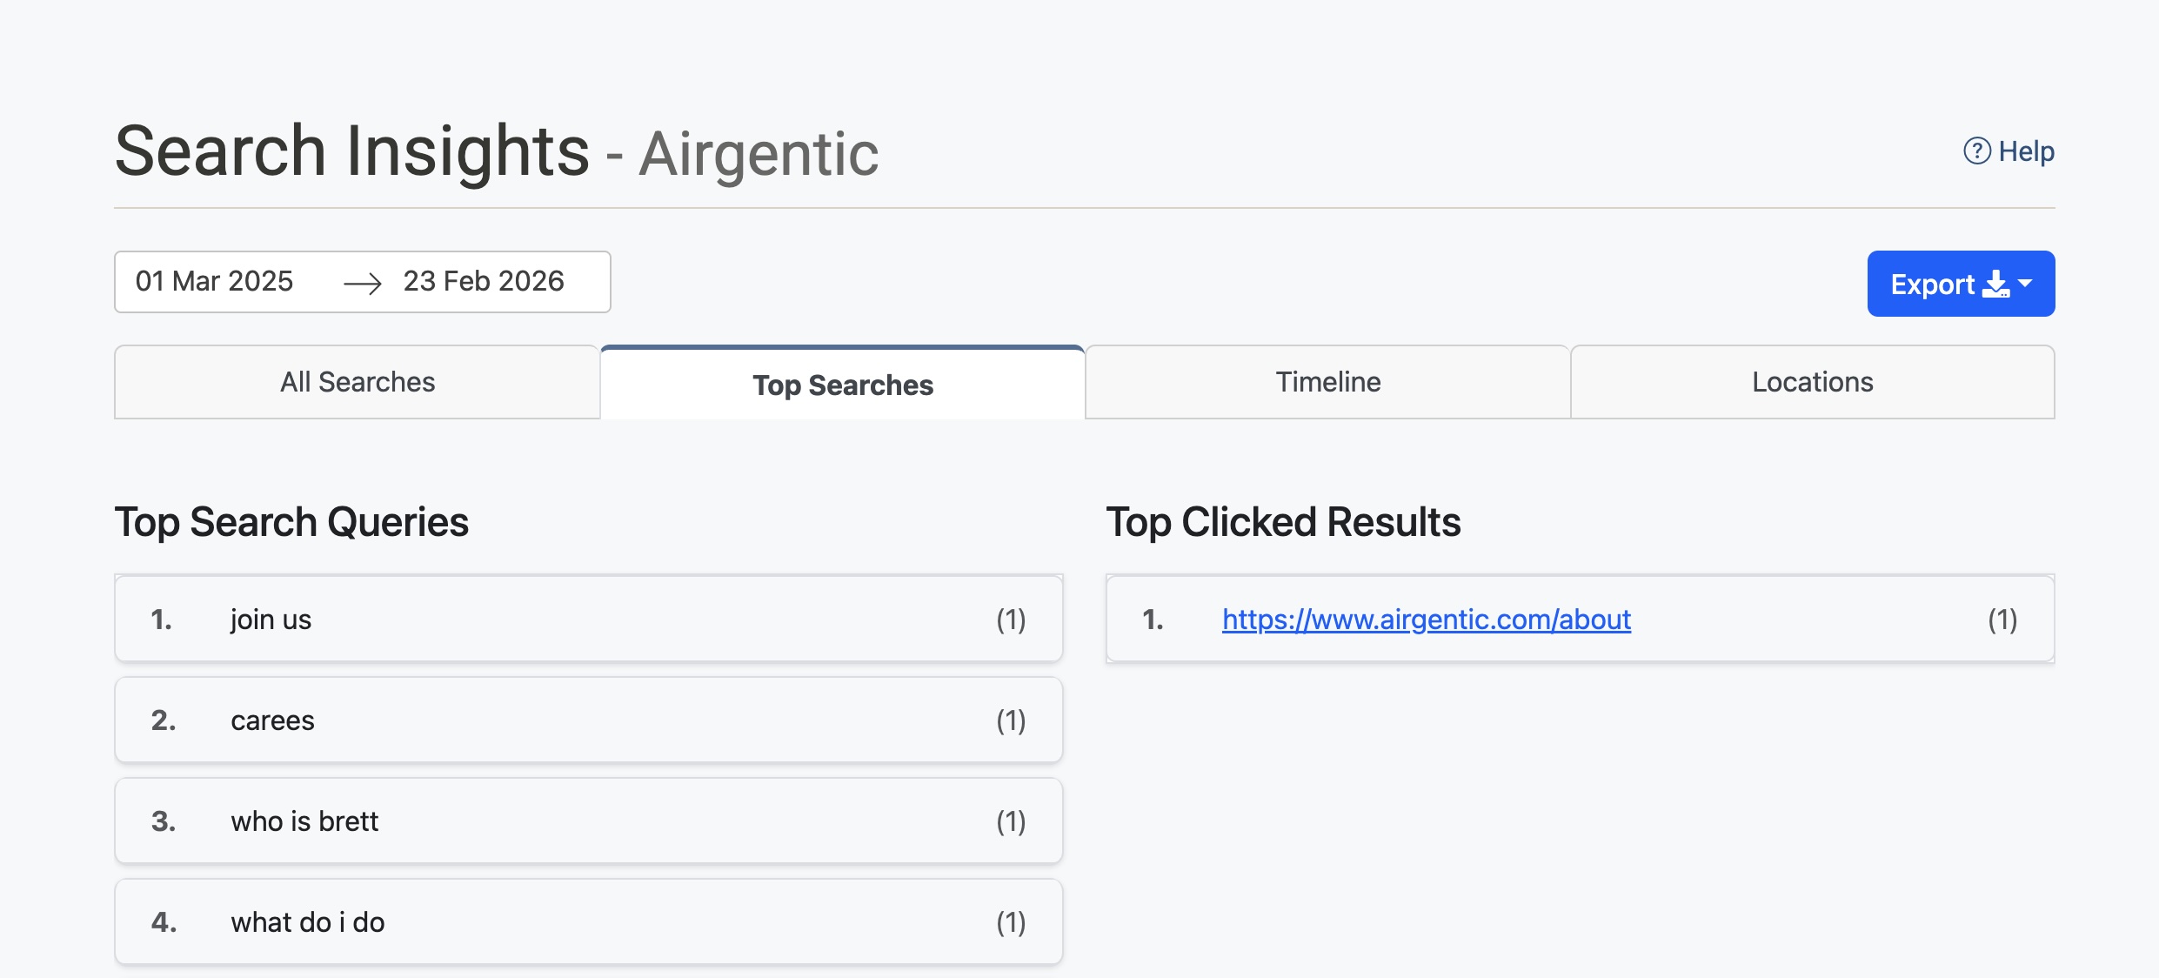This screenshot has height=978, width=2159.
Task: Open the Help link text
Action: tap(2026, 151)
